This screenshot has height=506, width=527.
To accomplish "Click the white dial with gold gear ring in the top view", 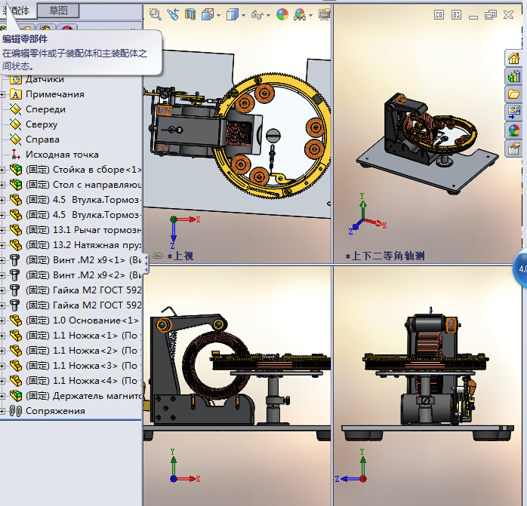I will tap(272, 135).
